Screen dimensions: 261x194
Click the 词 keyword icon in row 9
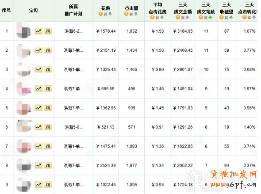coord(48,185)
